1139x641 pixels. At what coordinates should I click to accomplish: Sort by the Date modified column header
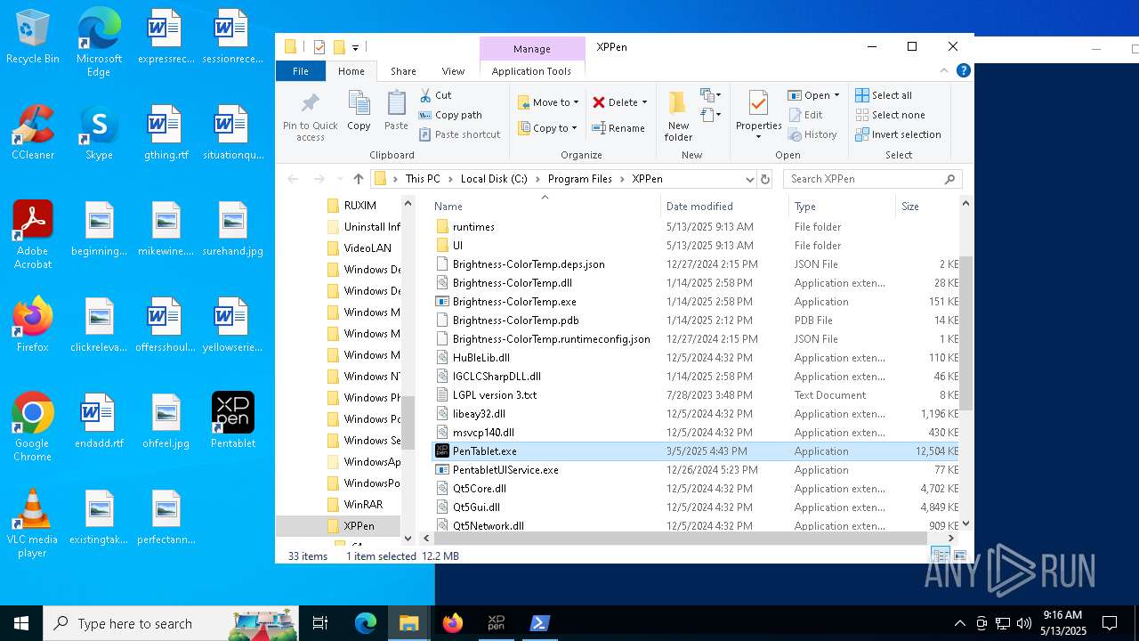(x=724, y=207)
